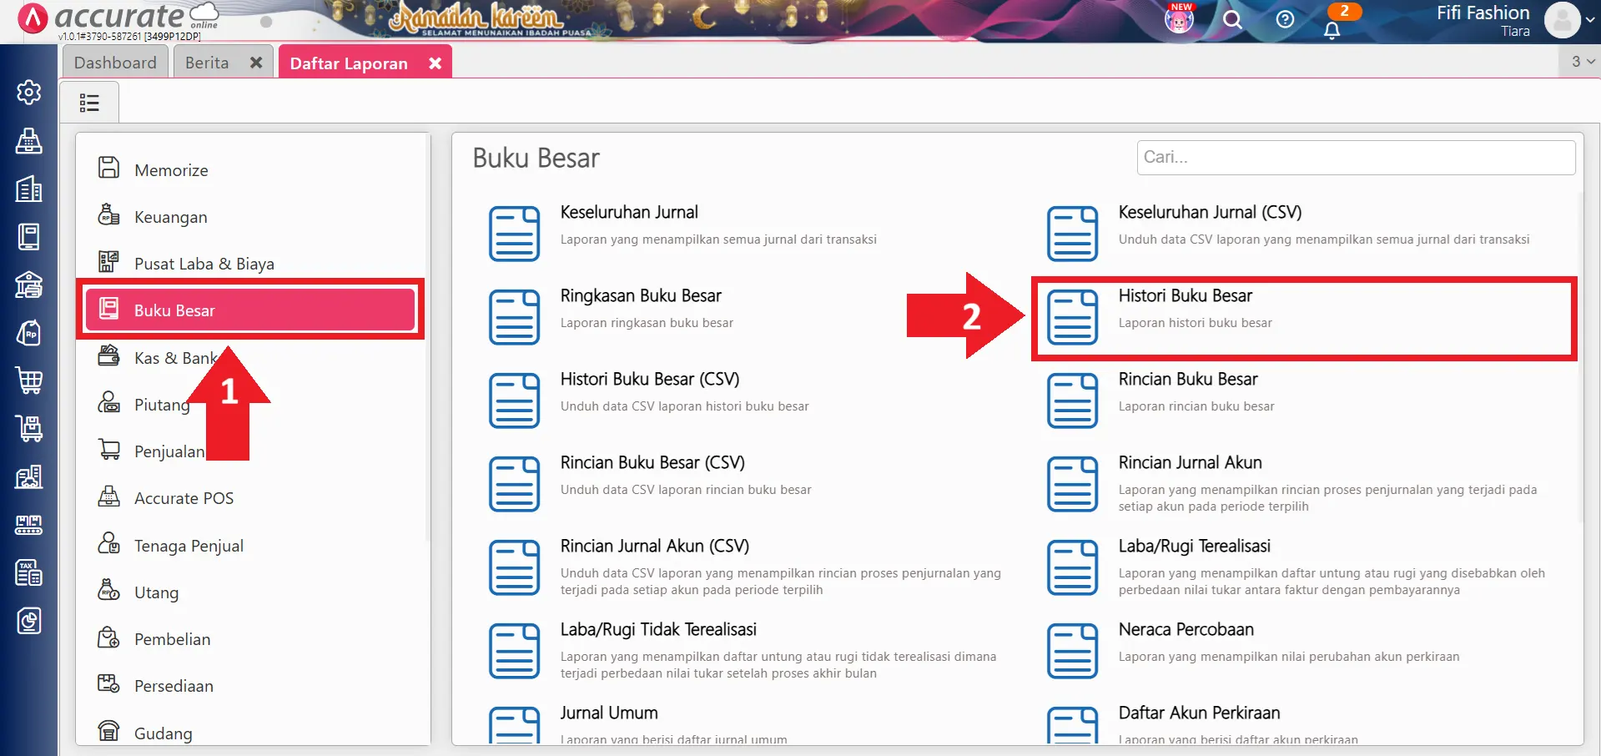This screenshot has height=756, width=1601.
Task: Select the Berita tab
Action: (207, 62)
